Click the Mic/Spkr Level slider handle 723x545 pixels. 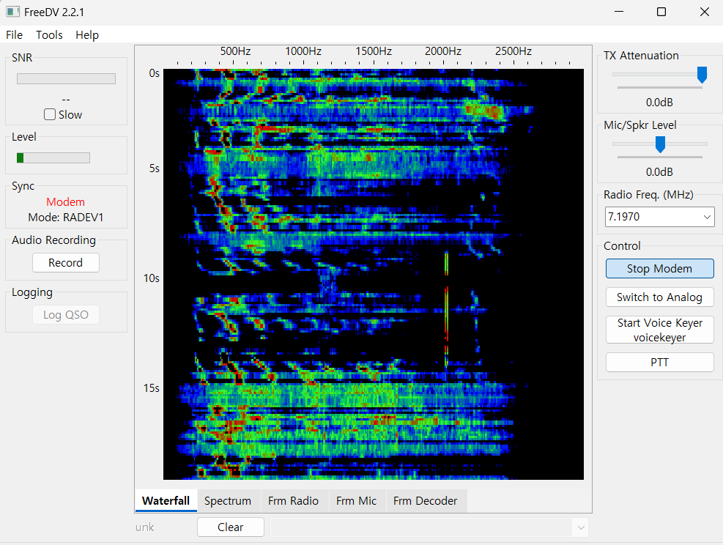point(659,144)
